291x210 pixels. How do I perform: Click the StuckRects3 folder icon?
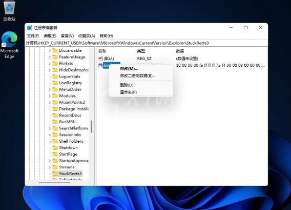55,174
